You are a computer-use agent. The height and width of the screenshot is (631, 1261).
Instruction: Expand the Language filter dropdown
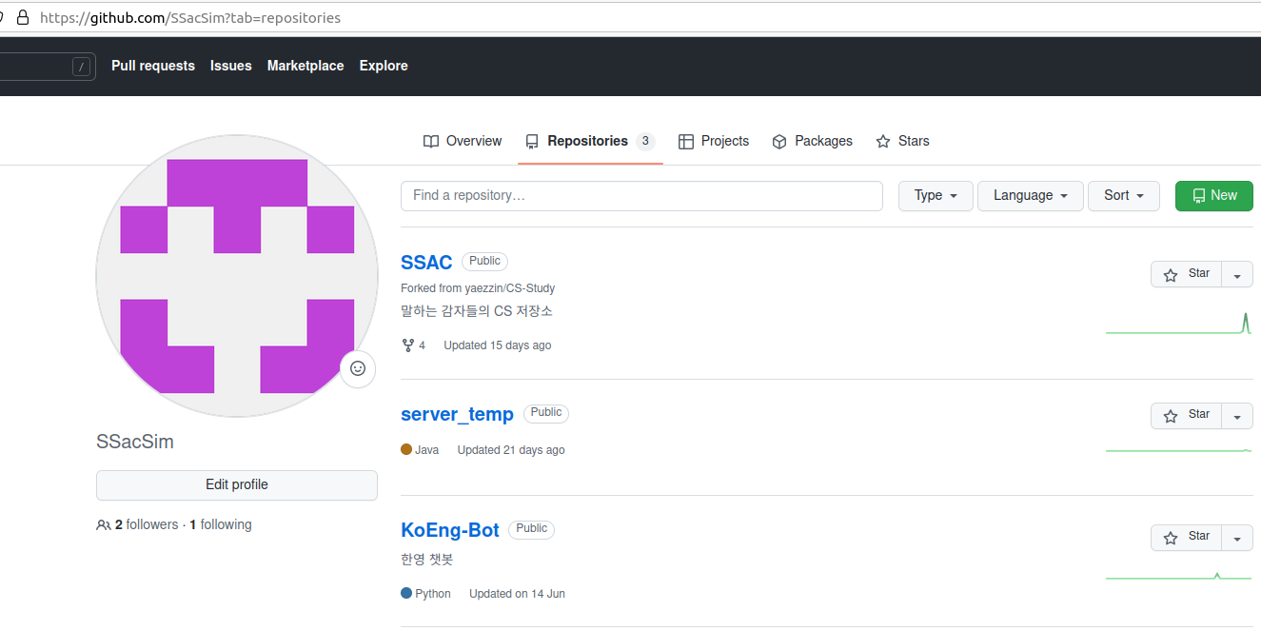tap(1031, 195)
